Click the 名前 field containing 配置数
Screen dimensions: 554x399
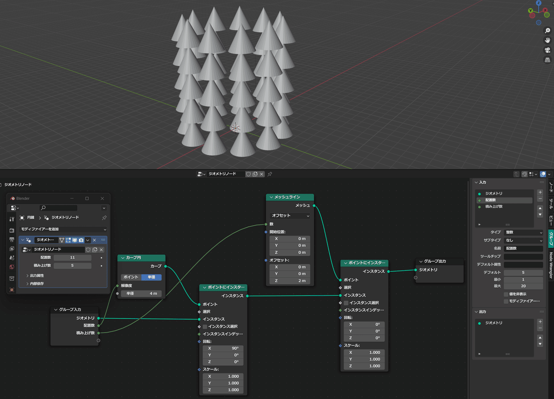523,248
